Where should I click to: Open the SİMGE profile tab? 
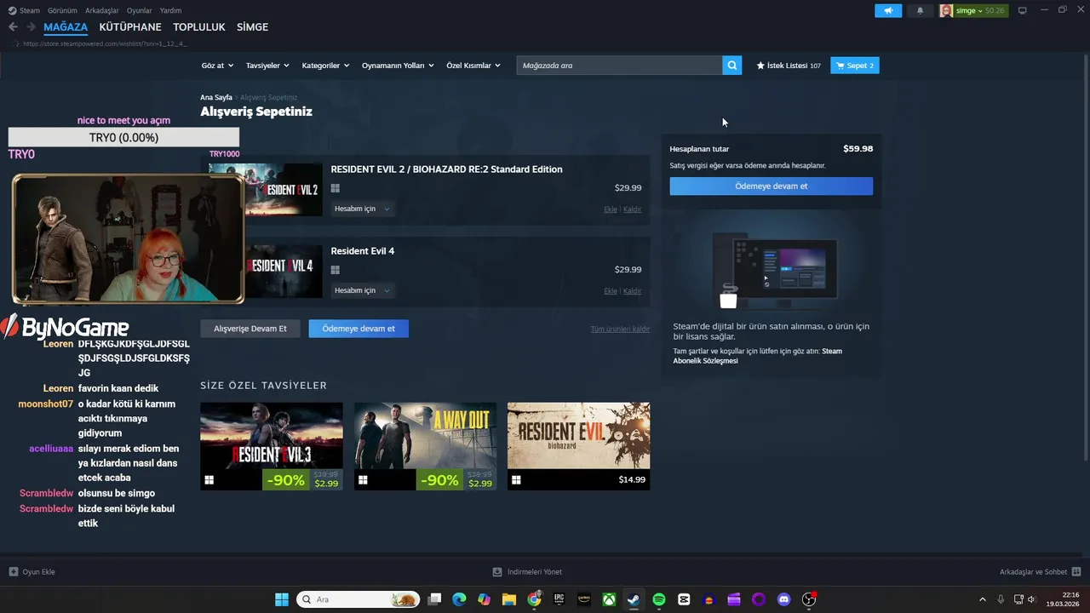pyautogui.click(x=252, y=27)
